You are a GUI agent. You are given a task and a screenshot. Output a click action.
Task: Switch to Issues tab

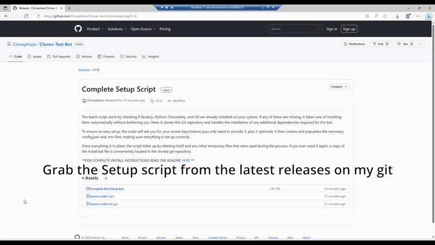[x=34, y=57]
